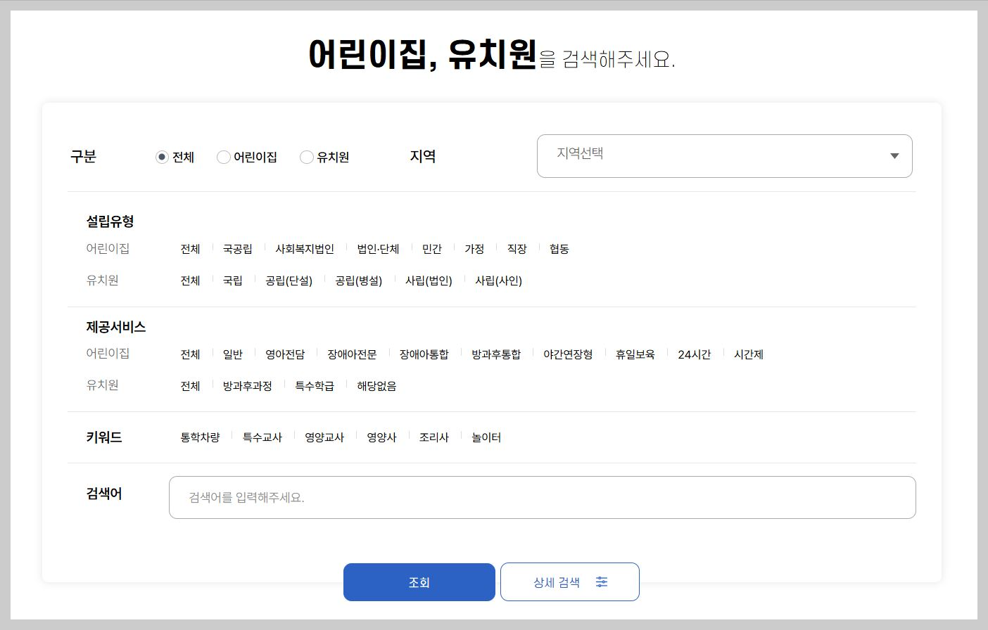Select the 유치원 radio option
The width and height of the screenshot is (988, 630).
click(x=306, y=157)
